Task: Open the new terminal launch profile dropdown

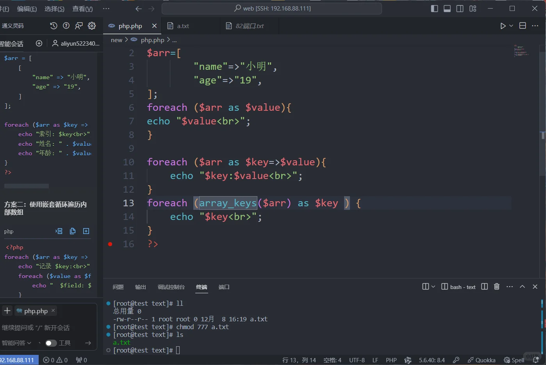Action: (x=433, y=287)
